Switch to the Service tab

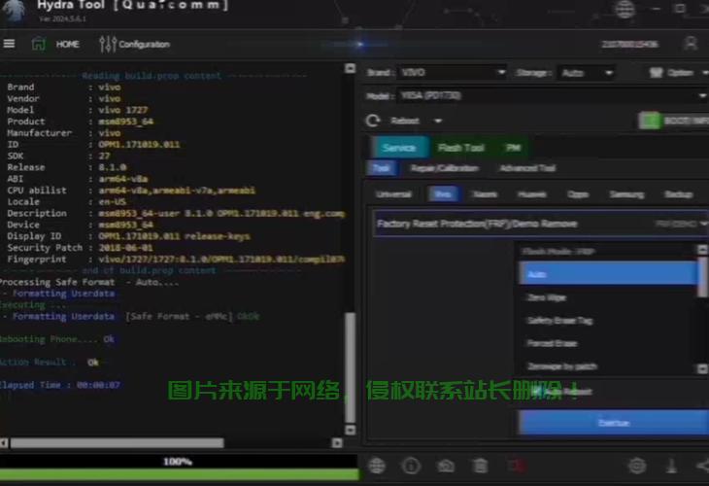click(398, 148)
